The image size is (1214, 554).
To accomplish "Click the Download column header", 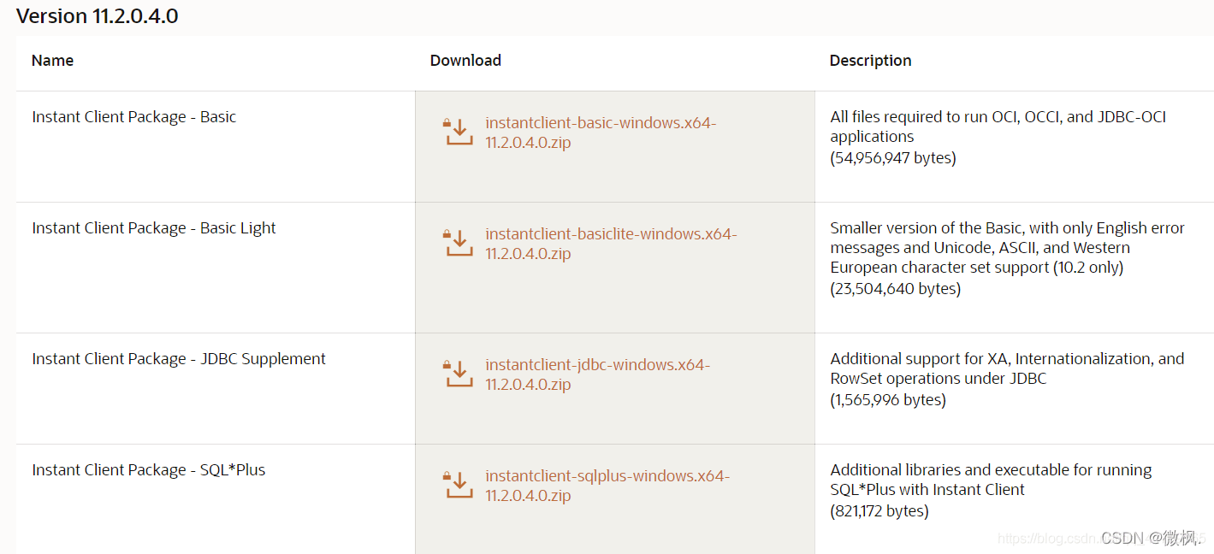I will click(465, 61).
